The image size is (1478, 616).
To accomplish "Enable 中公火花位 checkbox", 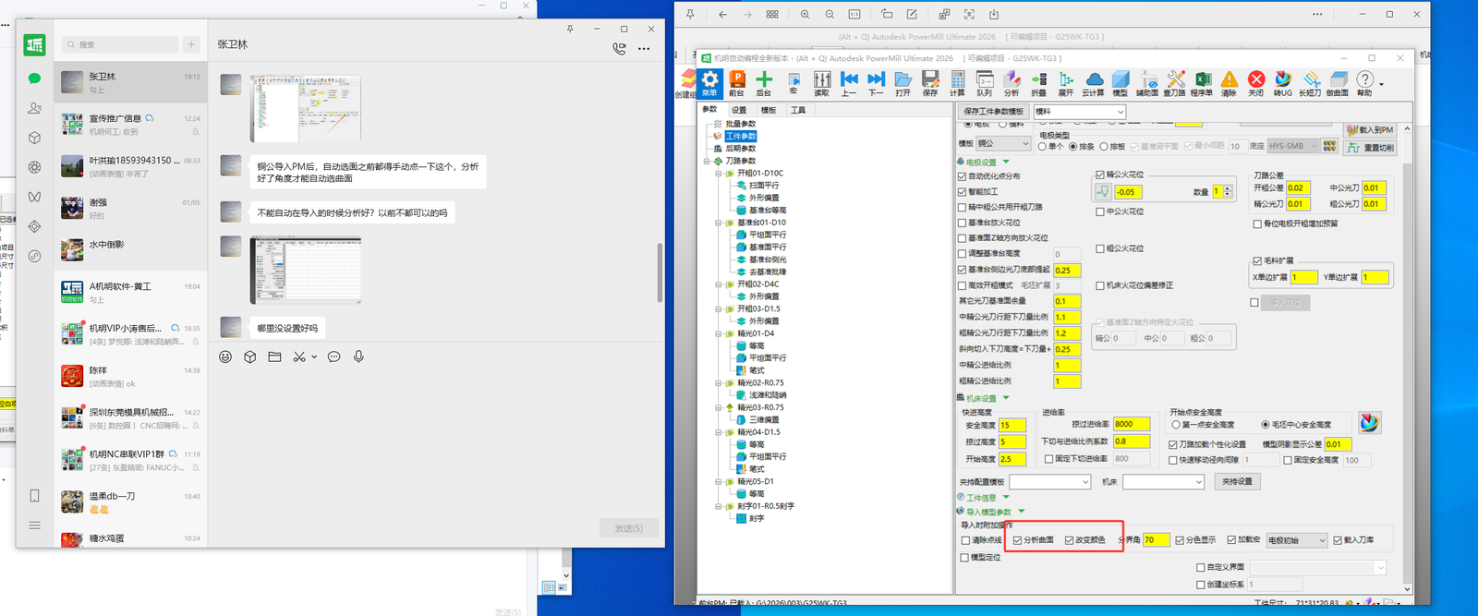I will click(x=1100, y=211).
